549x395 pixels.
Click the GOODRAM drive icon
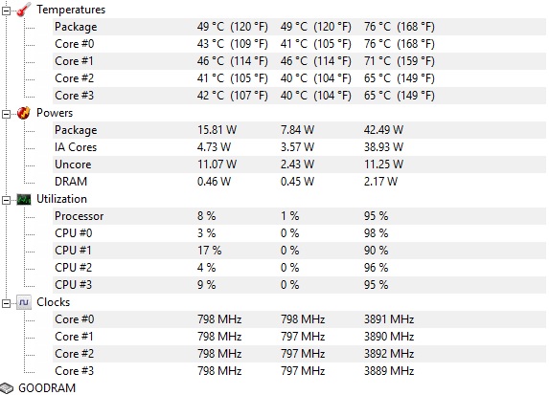7,388
